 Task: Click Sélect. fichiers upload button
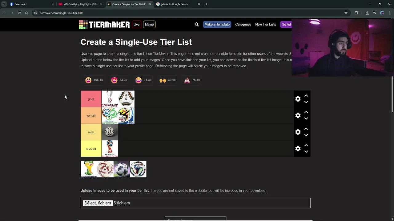pos(98,203)
